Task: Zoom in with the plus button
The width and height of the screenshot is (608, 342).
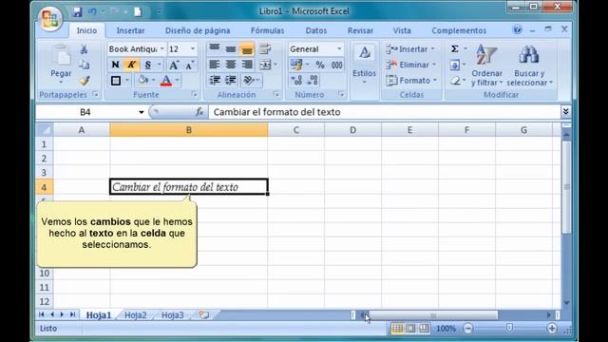Action: click(x=551, y=329)
